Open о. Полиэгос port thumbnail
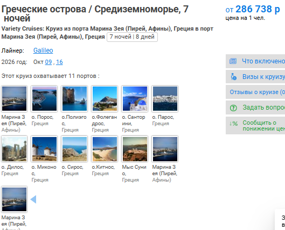 [74, 98]
